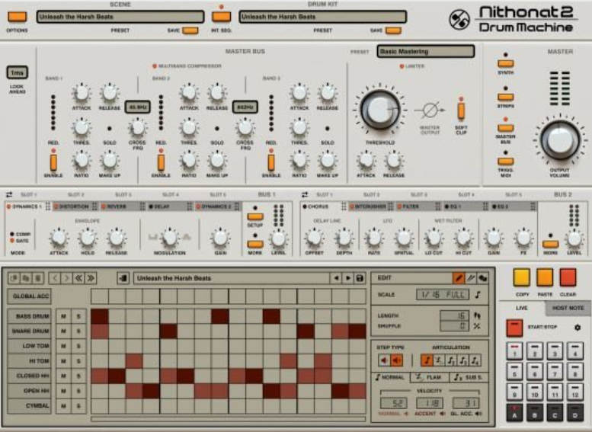Click the trash delete icon in sequencer toolbar
Screen dimensions: 592x432
click(x=38, y=278)
